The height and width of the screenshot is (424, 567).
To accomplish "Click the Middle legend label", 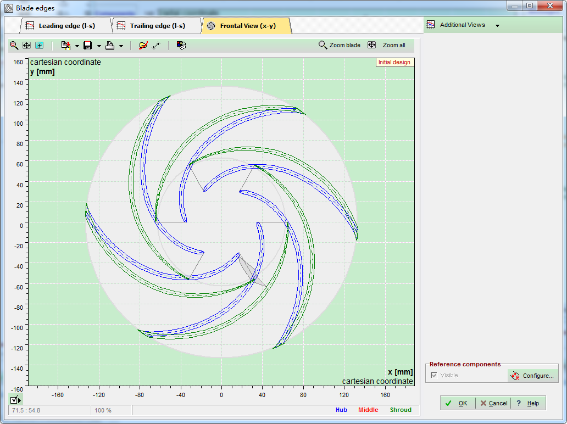I will pyautogui.click(x=368, y=410).
